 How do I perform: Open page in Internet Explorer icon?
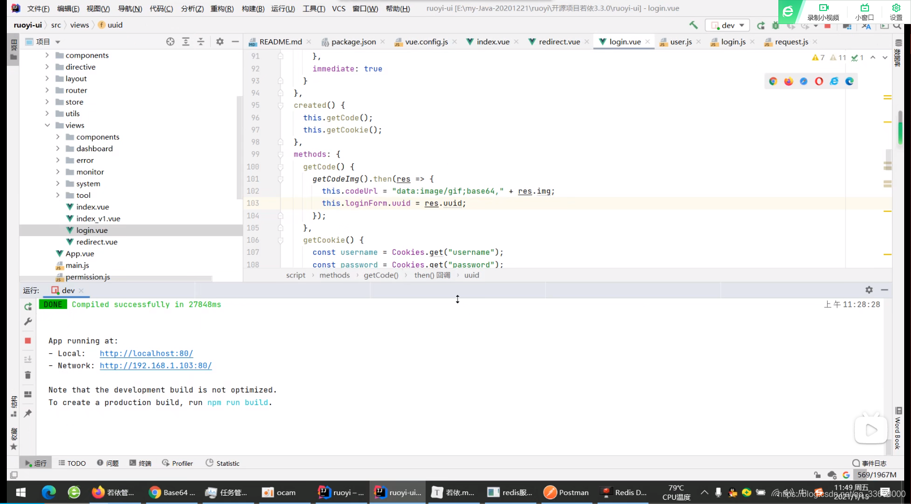coord(834,81)
